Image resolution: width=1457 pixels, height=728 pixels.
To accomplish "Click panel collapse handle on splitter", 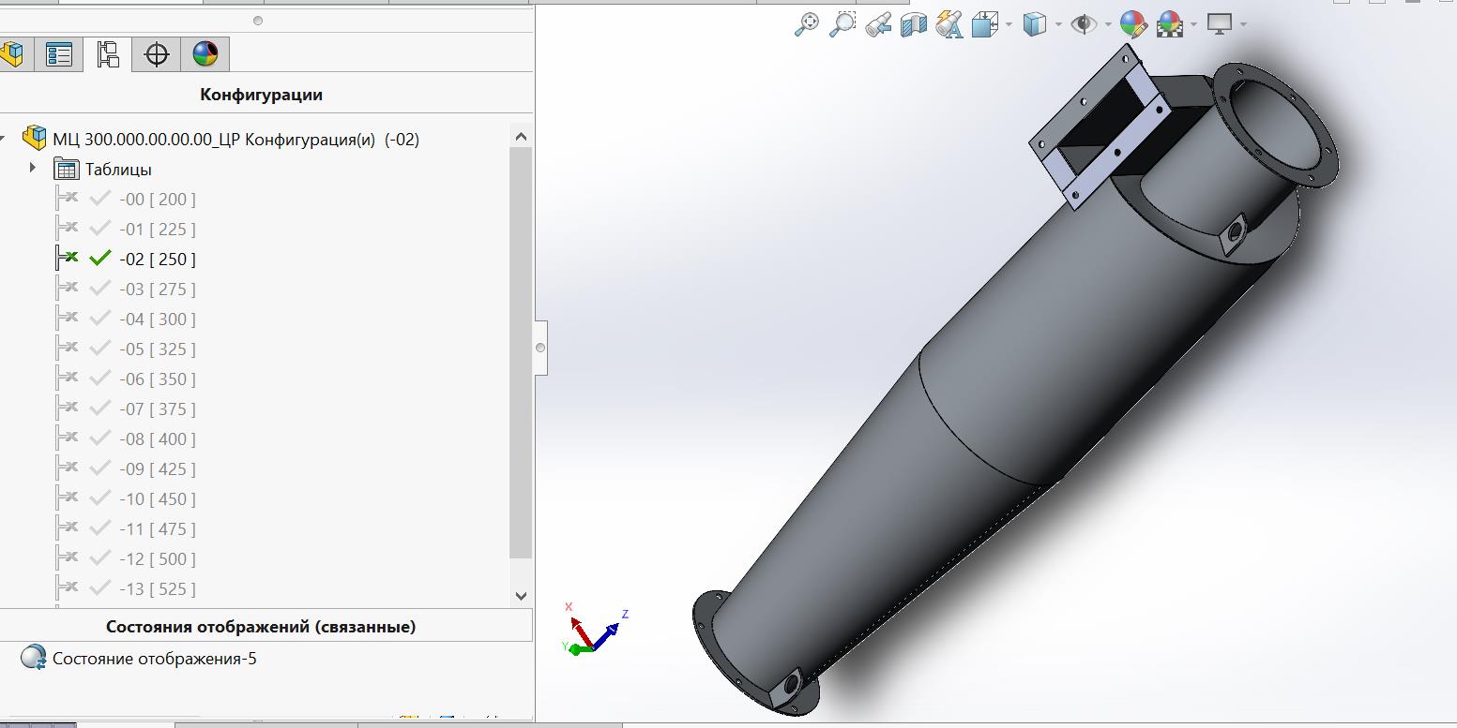I will click(540, 348).
